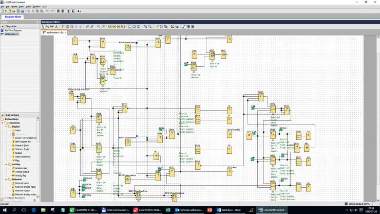Select the text annotation tool in editor toolbar
380x214 pixels.
56,26
